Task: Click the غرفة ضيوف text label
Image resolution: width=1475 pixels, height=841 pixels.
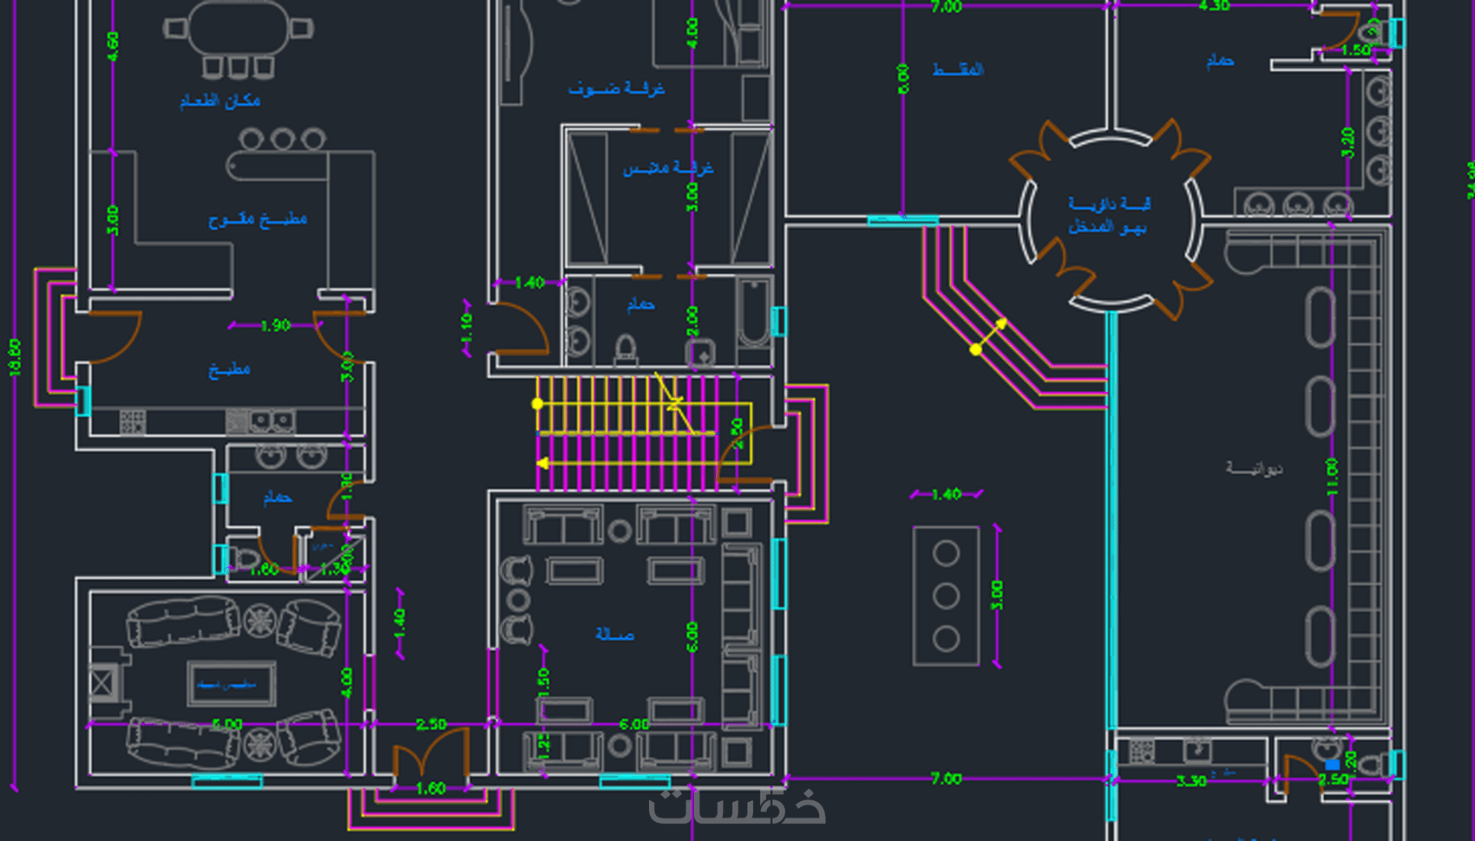Action: [x=617, y=88]
